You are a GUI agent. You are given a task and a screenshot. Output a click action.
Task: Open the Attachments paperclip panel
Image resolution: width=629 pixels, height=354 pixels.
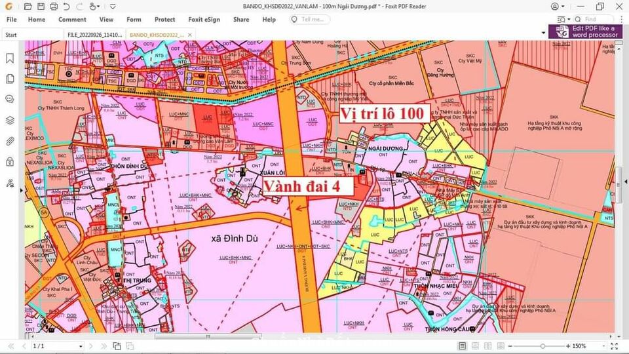[10, 141]
